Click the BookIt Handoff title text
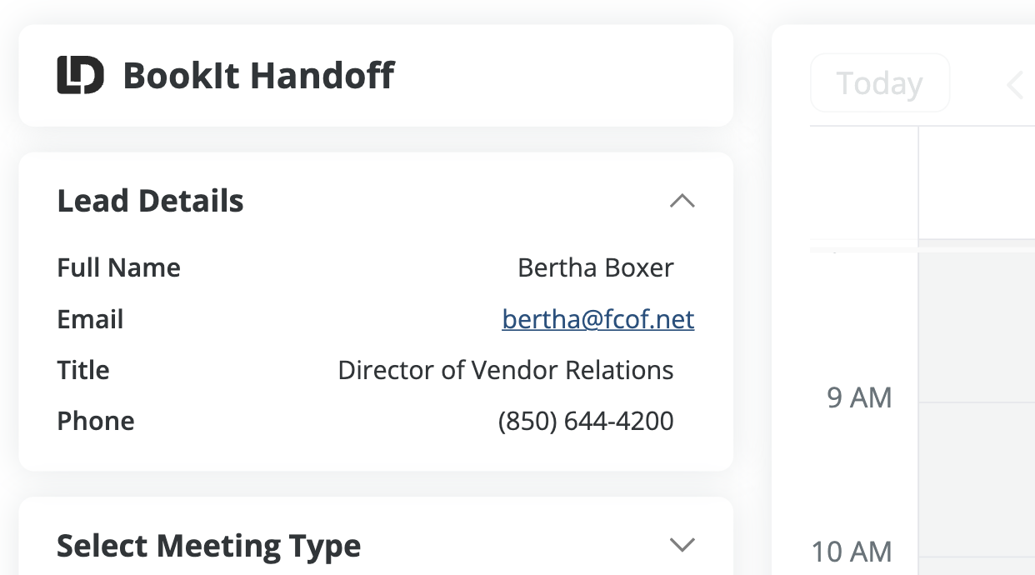Viewport: 1035px width, 575px height. (x=258, y=76)
